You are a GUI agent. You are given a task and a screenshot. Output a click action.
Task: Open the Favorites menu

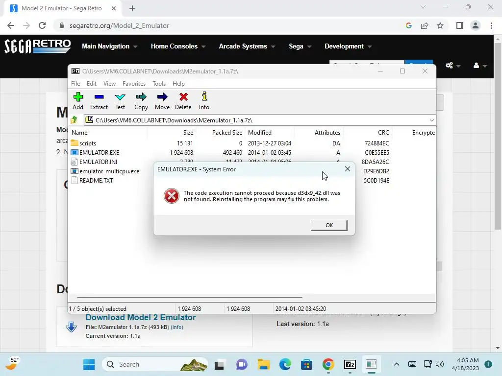pos(134,83)
